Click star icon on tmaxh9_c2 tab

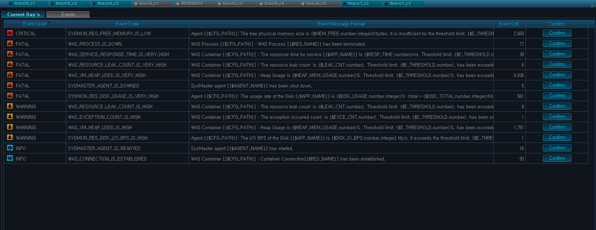tap(53, 4)
